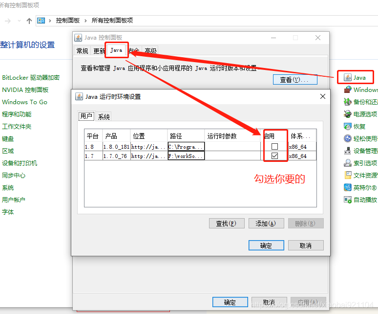This screenshot has width=378, height=314.
Task: Open NVIDIA 控制面板 link
Action: pyautogui.click(x=25, y=90)
